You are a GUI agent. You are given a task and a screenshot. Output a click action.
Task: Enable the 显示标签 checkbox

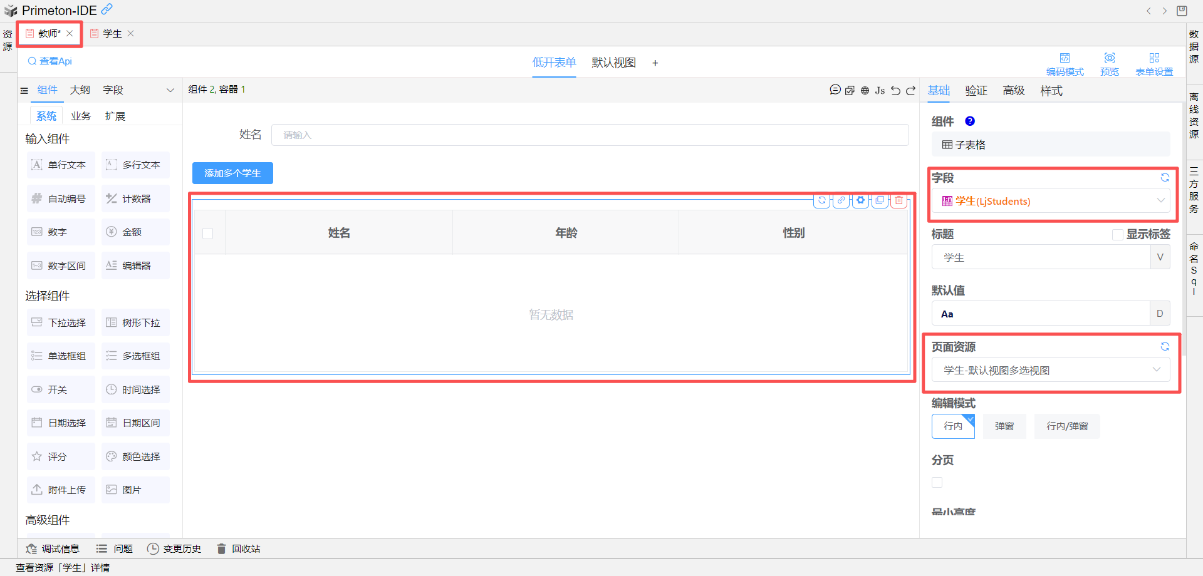[x=1117, y=234]
